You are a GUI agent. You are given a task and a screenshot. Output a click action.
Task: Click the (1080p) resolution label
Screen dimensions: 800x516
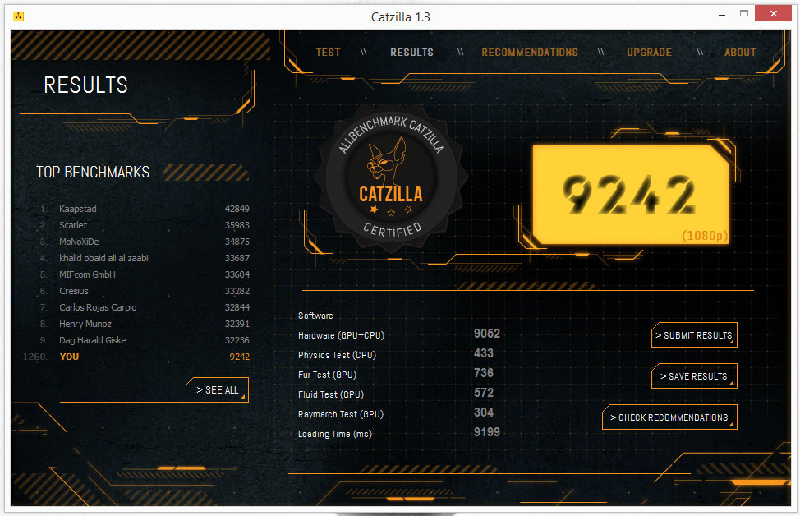click(x=705, y=236)
